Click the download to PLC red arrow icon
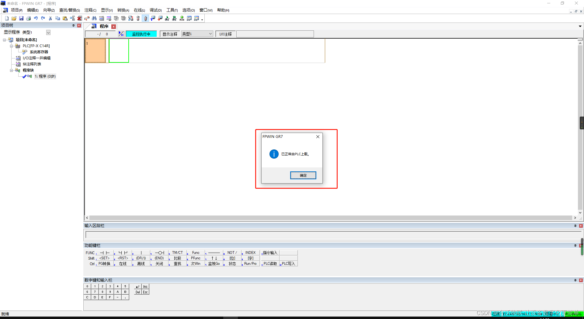 coord(160,19)
